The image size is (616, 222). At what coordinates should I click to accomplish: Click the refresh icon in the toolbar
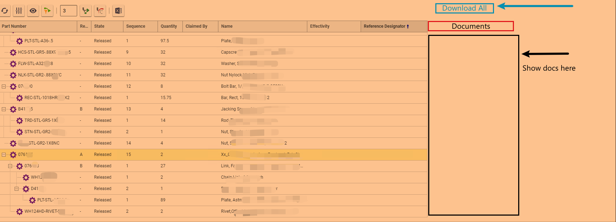5,11
